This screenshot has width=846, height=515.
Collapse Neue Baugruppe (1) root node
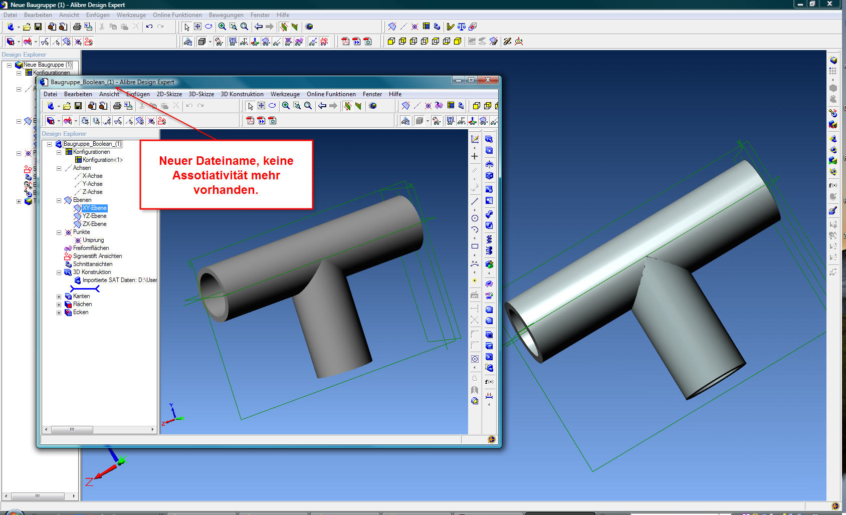click(9, 65)
